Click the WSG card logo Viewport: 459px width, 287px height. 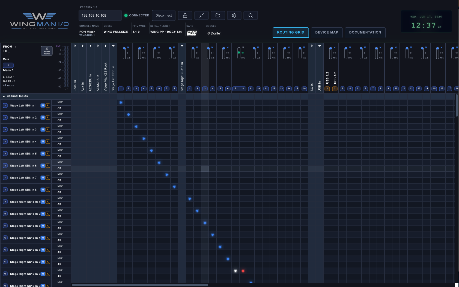click(x=192, y=33)
